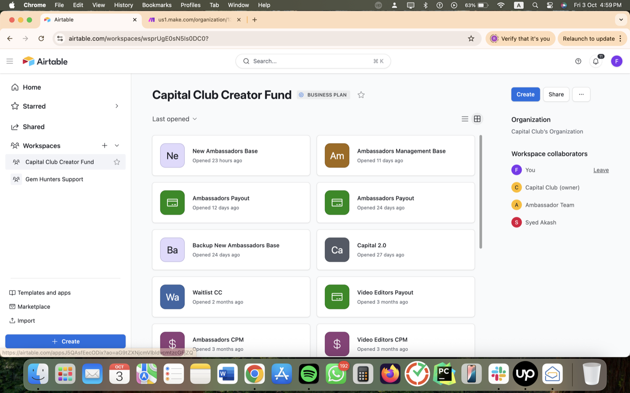This screenshot has width=630, height=393.
Task: Open Spotlight search in menu bar
Action: (x=535, y=5)
